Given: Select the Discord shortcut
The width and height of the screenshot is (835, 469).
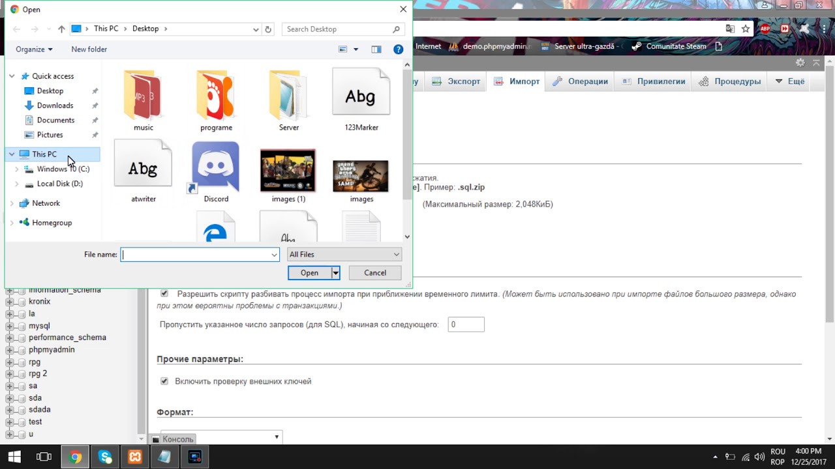Looking at the screenshot, I should (215, 172).
